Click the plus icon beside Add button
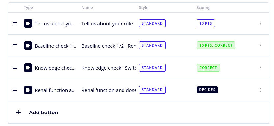 click(x=18, y=112)
